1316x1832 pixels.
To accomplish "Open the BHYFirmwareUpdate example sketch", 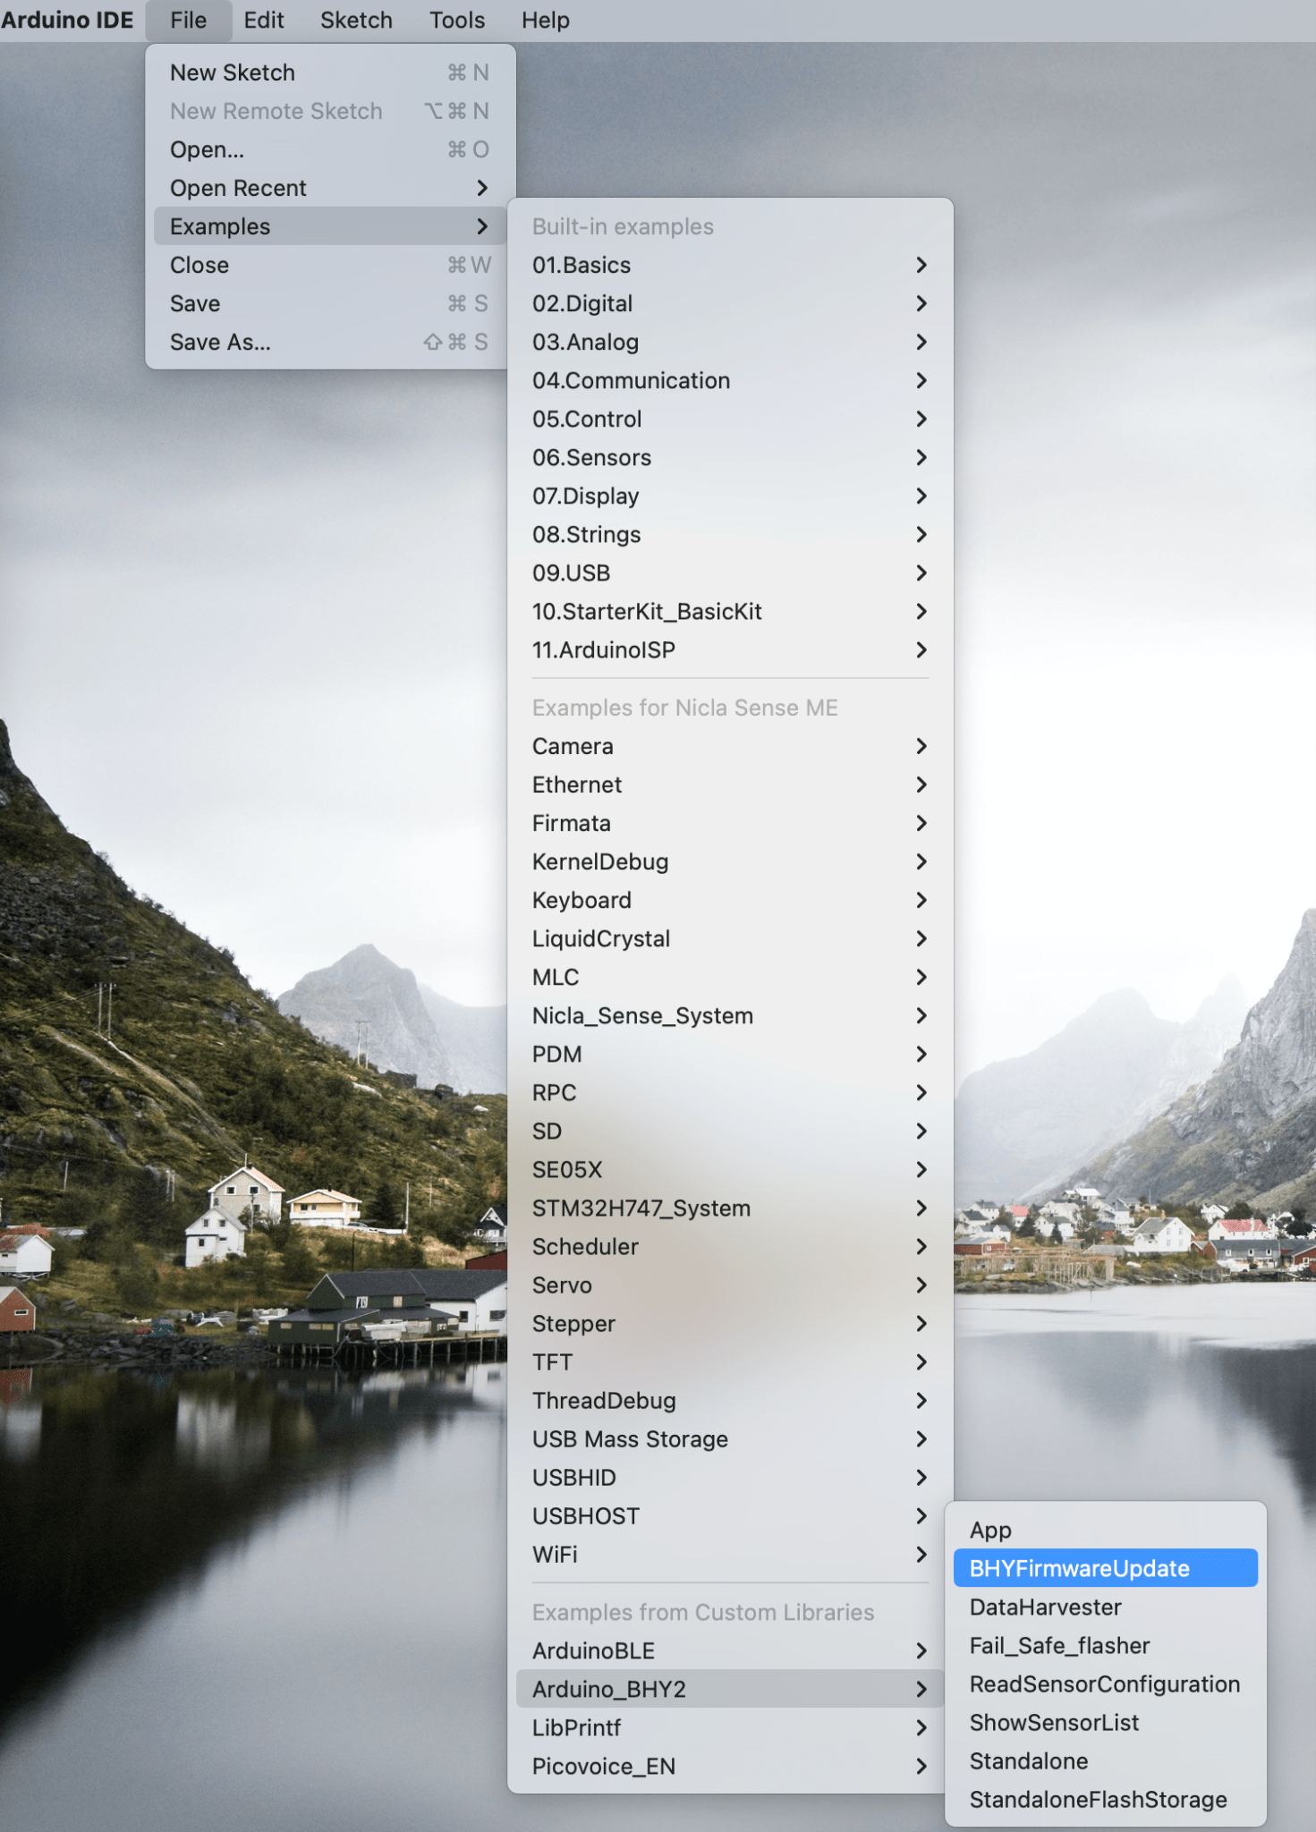I will [x=1105, y=1568].
